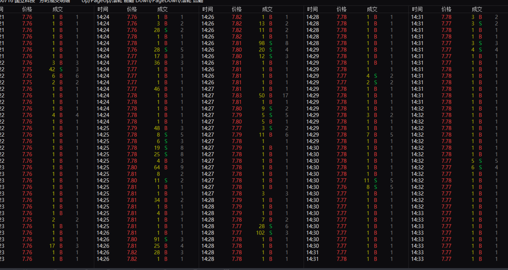Click volume 20 at 14:26 priced 7.80
The image size is (508, 270).
pyautogui.click(x=262, y=50)
